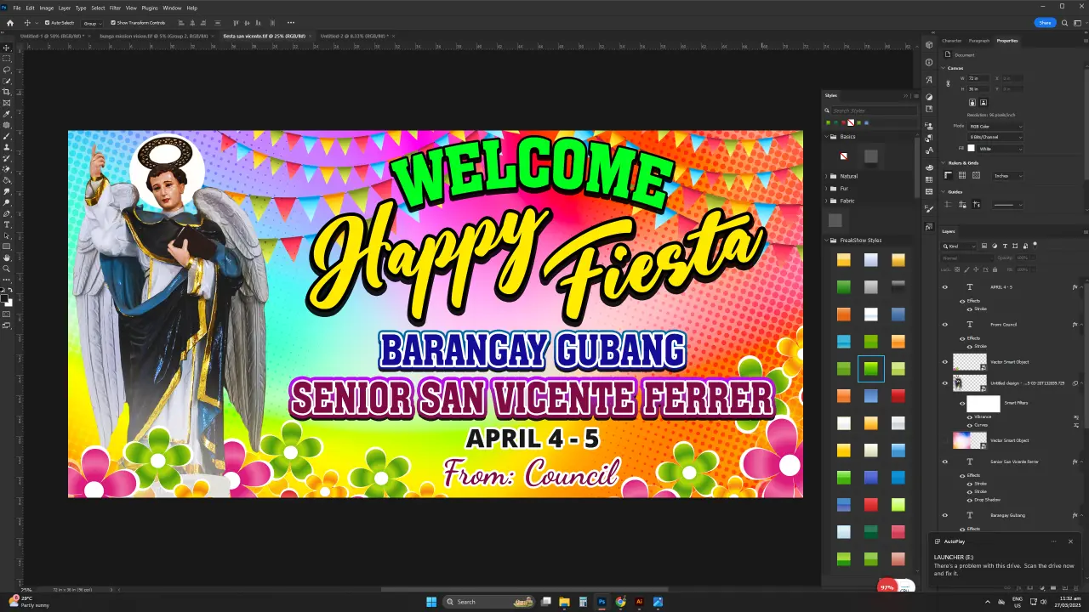The width and height of the screenshot is (1089, 612).
Task: Open Photoshop from the Windows taskbar
Action: click(x=602, y=602)
